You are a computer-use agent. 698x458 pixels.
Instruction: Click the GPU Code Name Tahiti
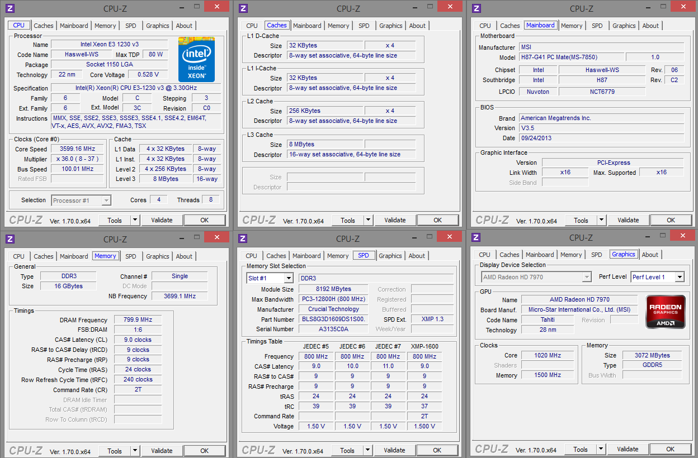point(548,320)
